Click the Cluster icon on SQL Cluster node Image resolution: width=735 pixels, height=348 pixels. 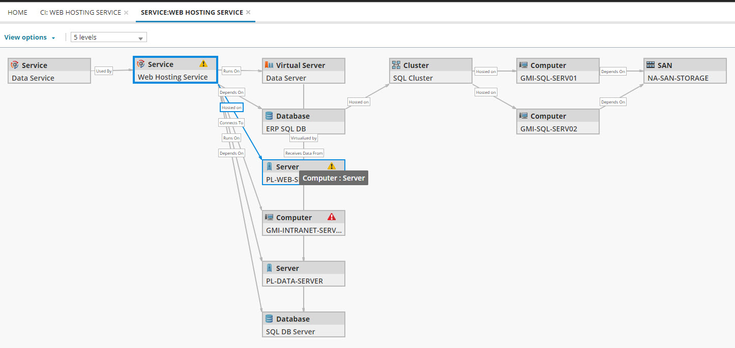(396, 65)
